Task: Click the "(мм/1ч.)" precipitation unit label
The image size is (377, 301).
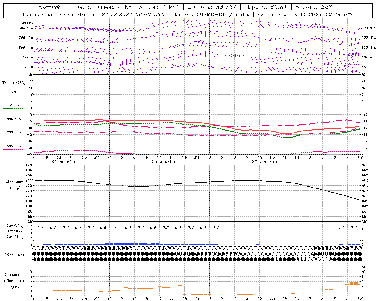Action: [x=15, y=237]
